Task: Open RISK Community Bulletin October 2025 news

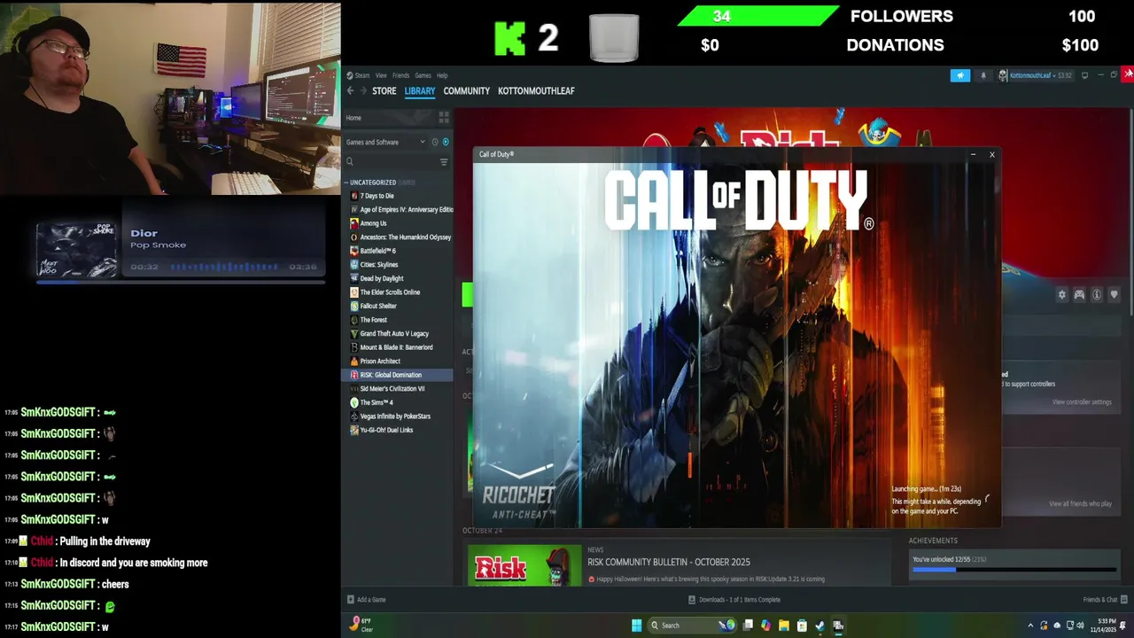Action: coord(669,562)
